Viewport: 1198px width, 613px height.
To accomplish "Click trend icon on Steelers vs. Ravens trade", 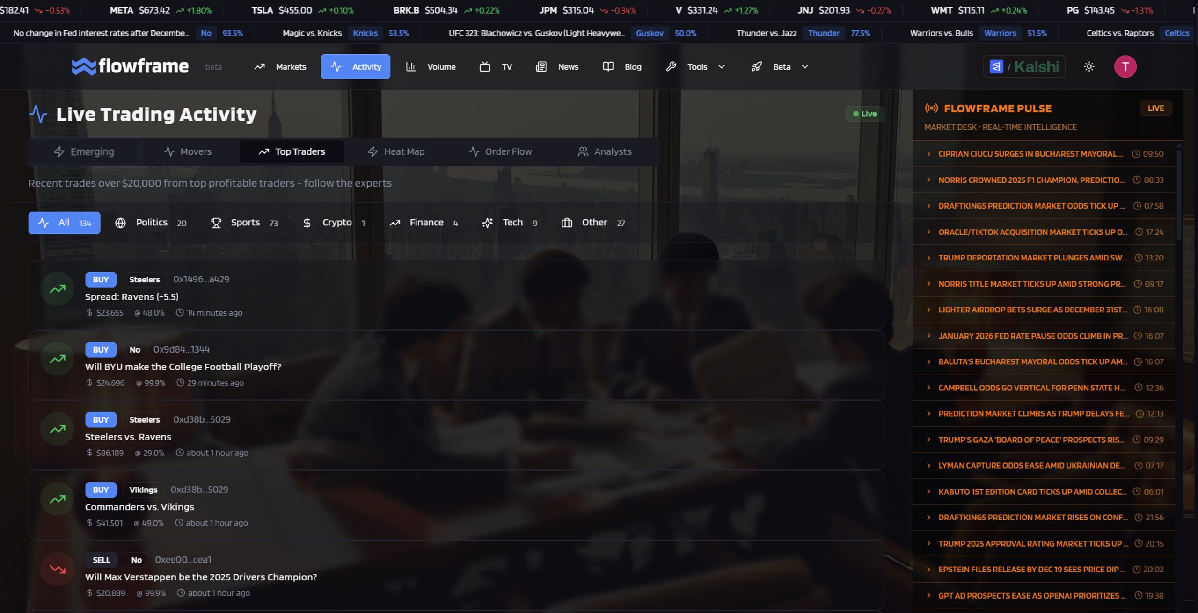I will point(58,429).
